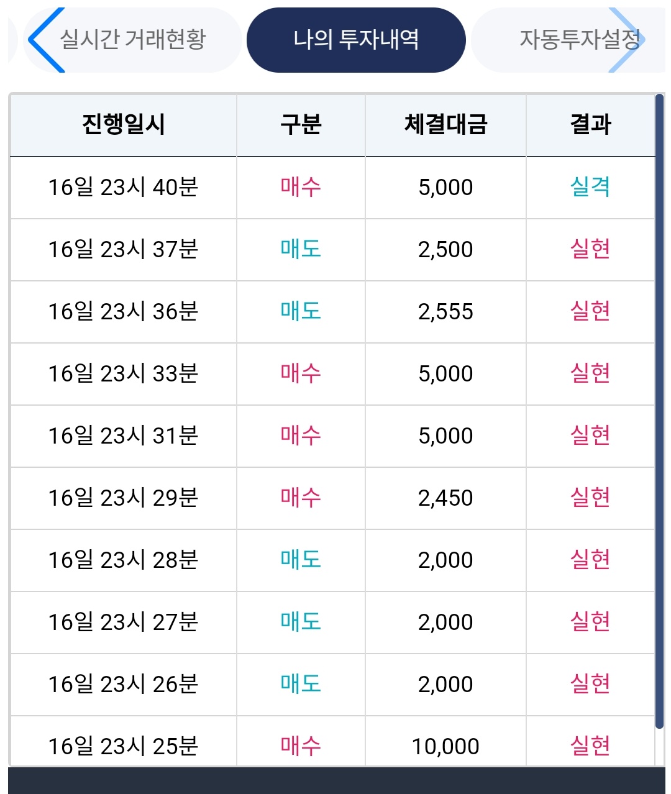Viewport: 671px width, 794px height.
Task: Click the 2,555 trade amount cell
Action: [445, 311]
